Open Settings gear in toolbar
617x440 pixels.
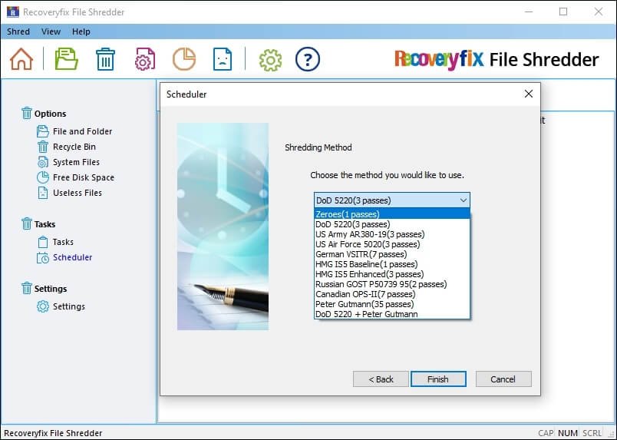tap(270, 59)
